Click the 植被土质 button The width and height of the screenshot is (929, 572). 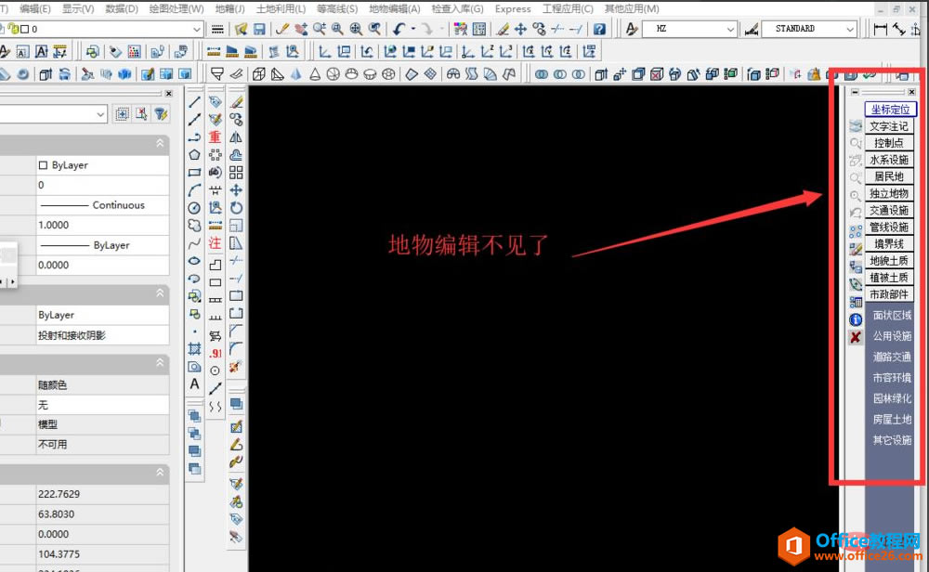[x=889, y=277]
